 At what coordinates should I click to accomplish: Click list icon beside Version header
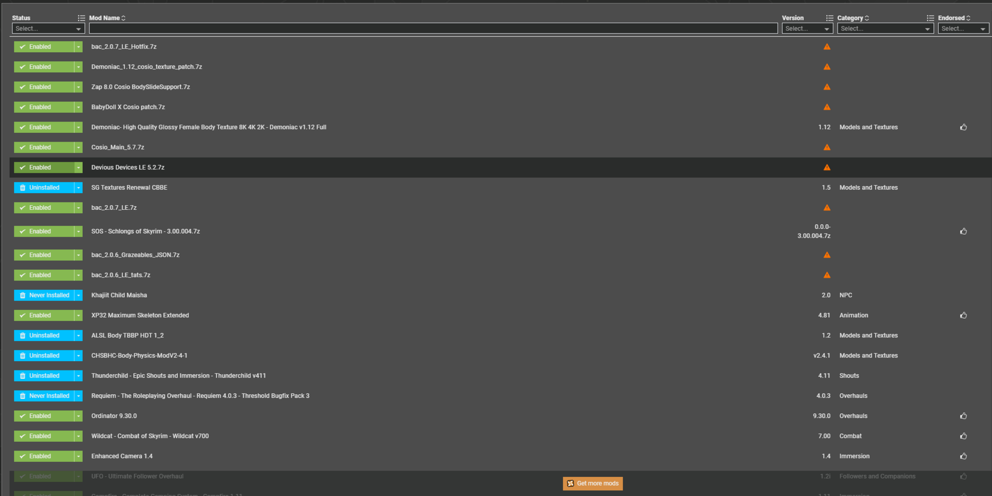(829, 18)
